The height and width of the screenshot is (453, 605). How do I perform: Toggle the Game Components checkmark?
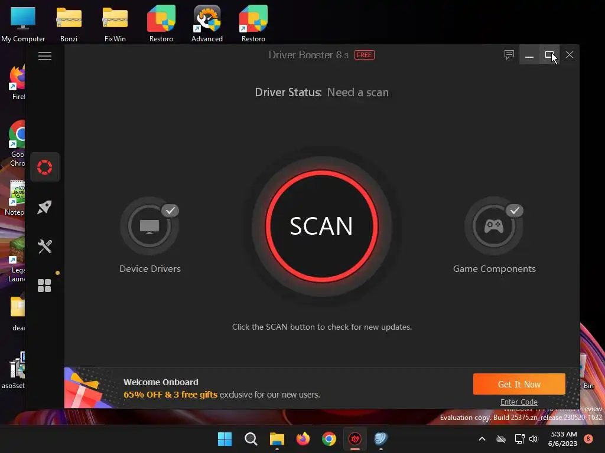point(515,211)
